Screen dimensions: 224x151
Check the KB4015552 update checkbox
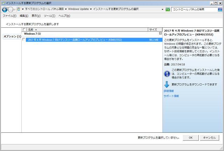pyautogui.click(x=24, y=40)
